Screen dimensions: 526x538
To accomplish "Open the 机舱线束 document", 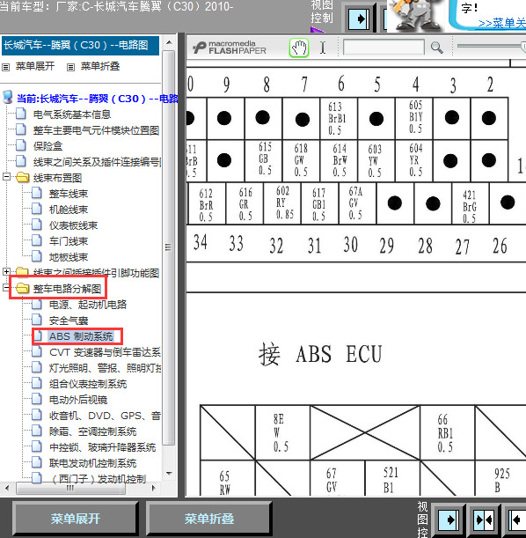I will (69, 210).
